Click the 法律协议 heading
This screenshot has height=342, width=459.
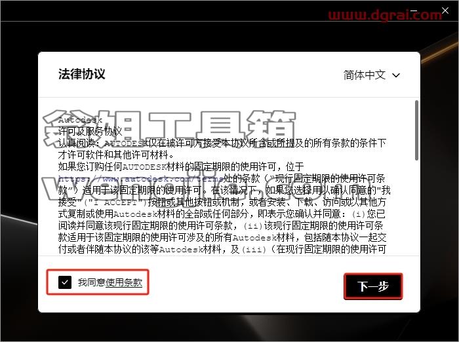(x=82, y=74)
